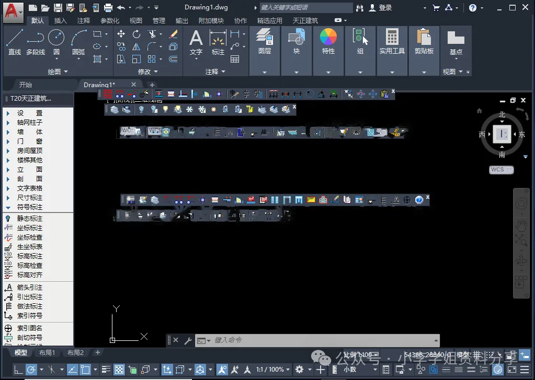Click the table icon in 注释 panel
This screenshot has height=380, width=535.
235,60
